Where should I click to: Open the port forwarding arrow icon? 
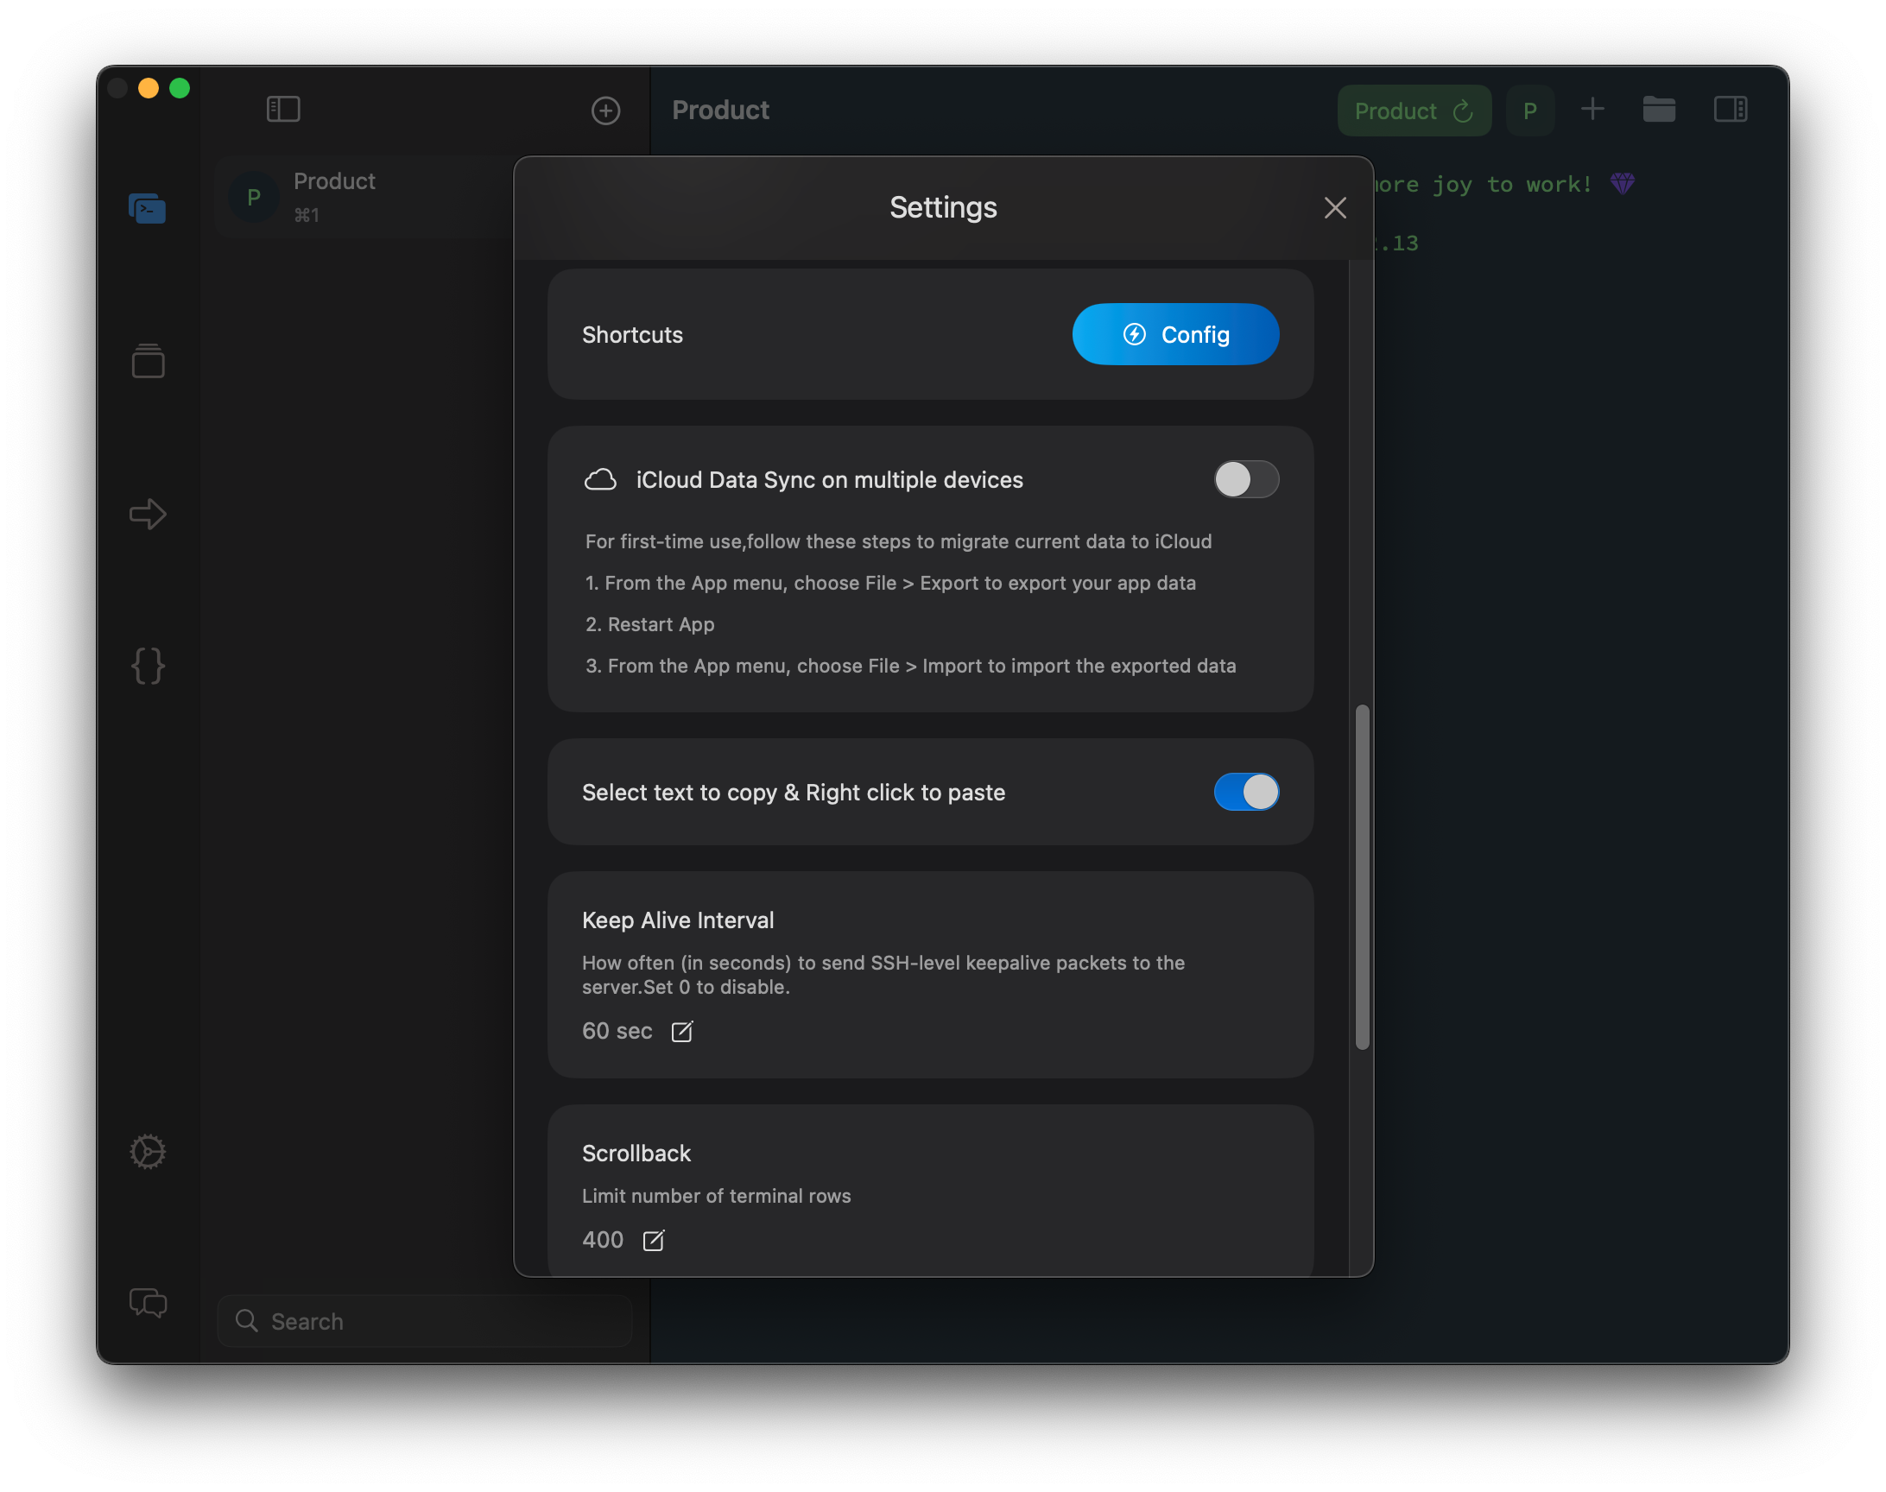click(x=148, y=514)
